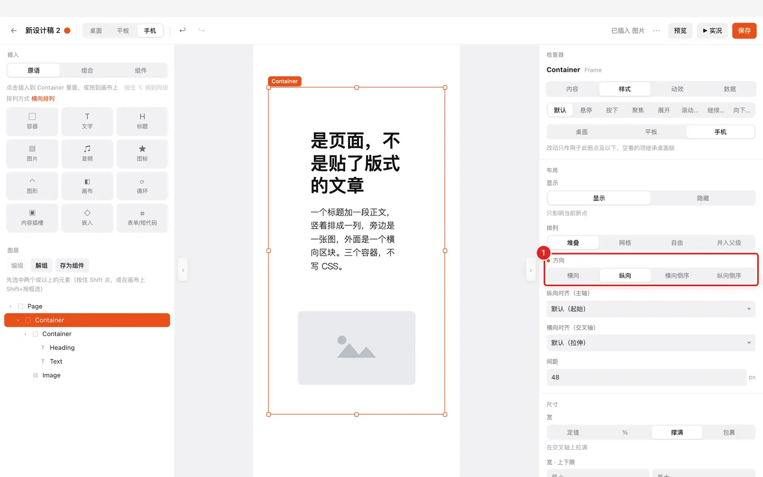Set width mode to 包裹
The height and width of the screenshot is (477, 763).
(729, 433)
